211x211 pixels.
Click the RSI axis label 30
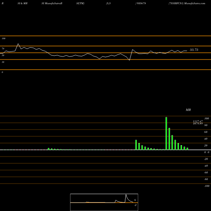pyautogui.click(x=3, y=62)
